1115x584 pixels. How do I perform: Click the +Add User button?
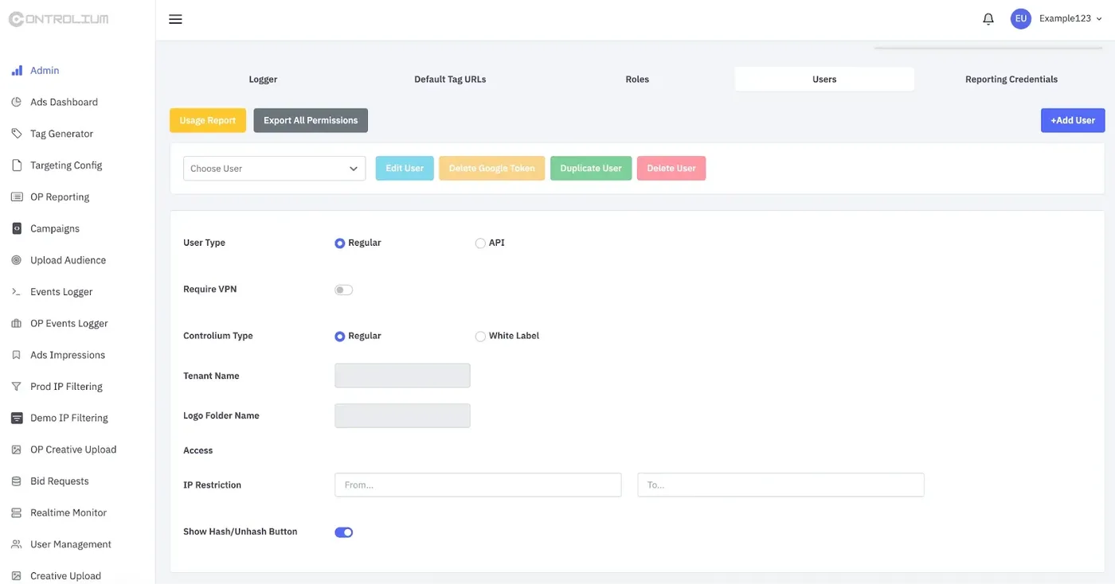[x=1073, y=120]
